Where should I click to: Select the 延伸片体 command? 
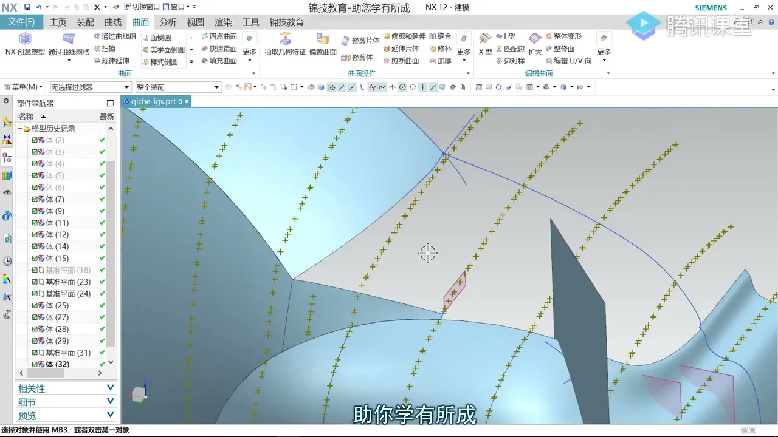pyautogui.click(x=405, y=47)
